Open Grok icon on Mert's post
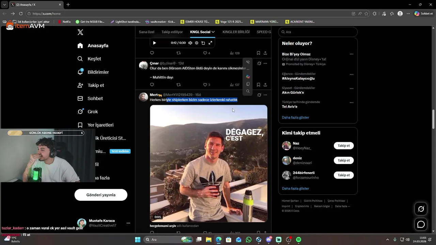 [x=259, y=95]
